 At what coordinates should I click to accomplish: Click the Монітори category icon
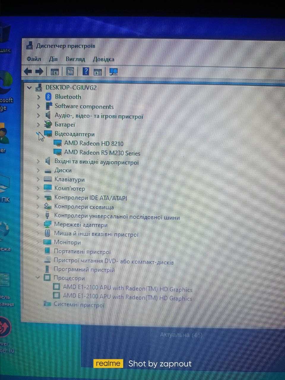[x=47, y=242]
